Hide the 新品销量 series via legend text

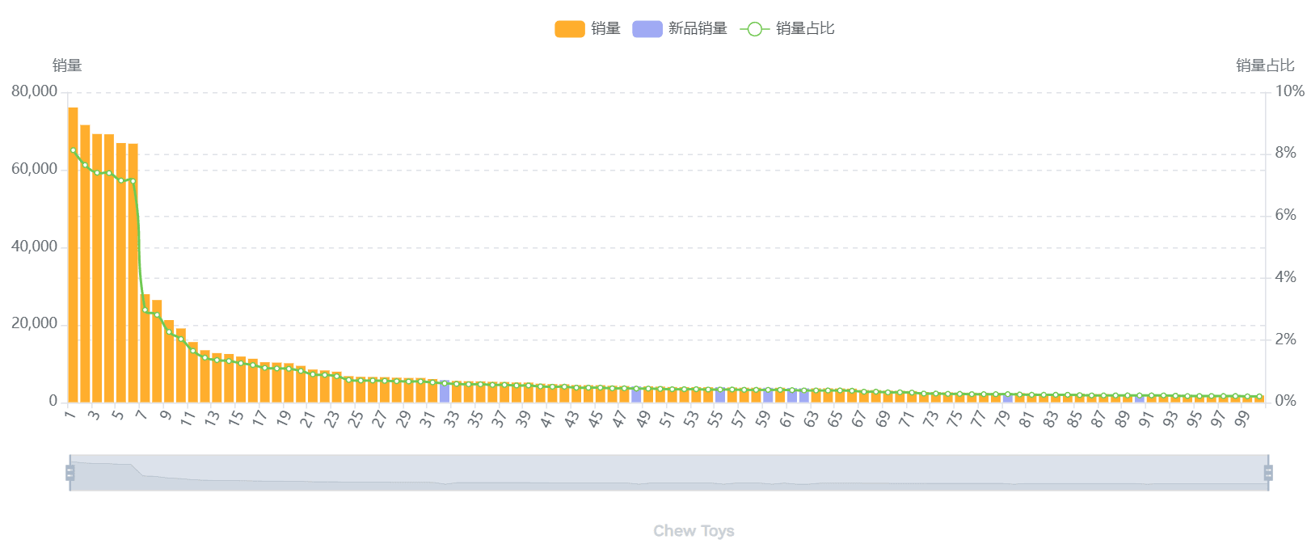coord(698,29)
